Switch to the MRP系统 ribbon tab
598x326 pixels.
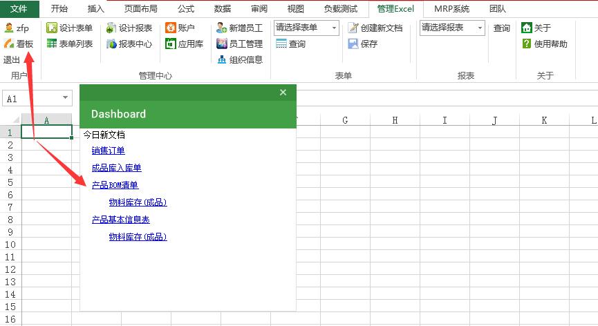coord(451,9)
